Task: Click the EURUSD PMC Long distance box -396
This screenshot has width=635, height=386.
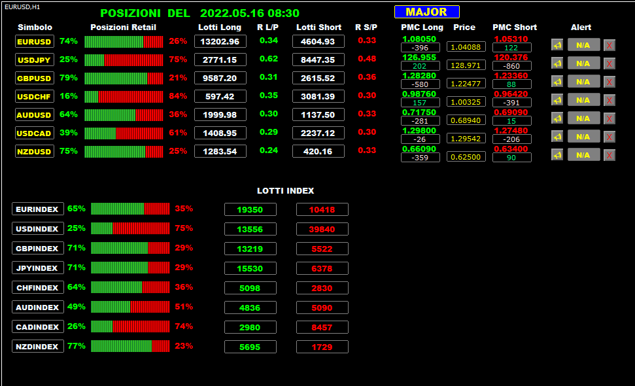Action: (x=420, y=47)
